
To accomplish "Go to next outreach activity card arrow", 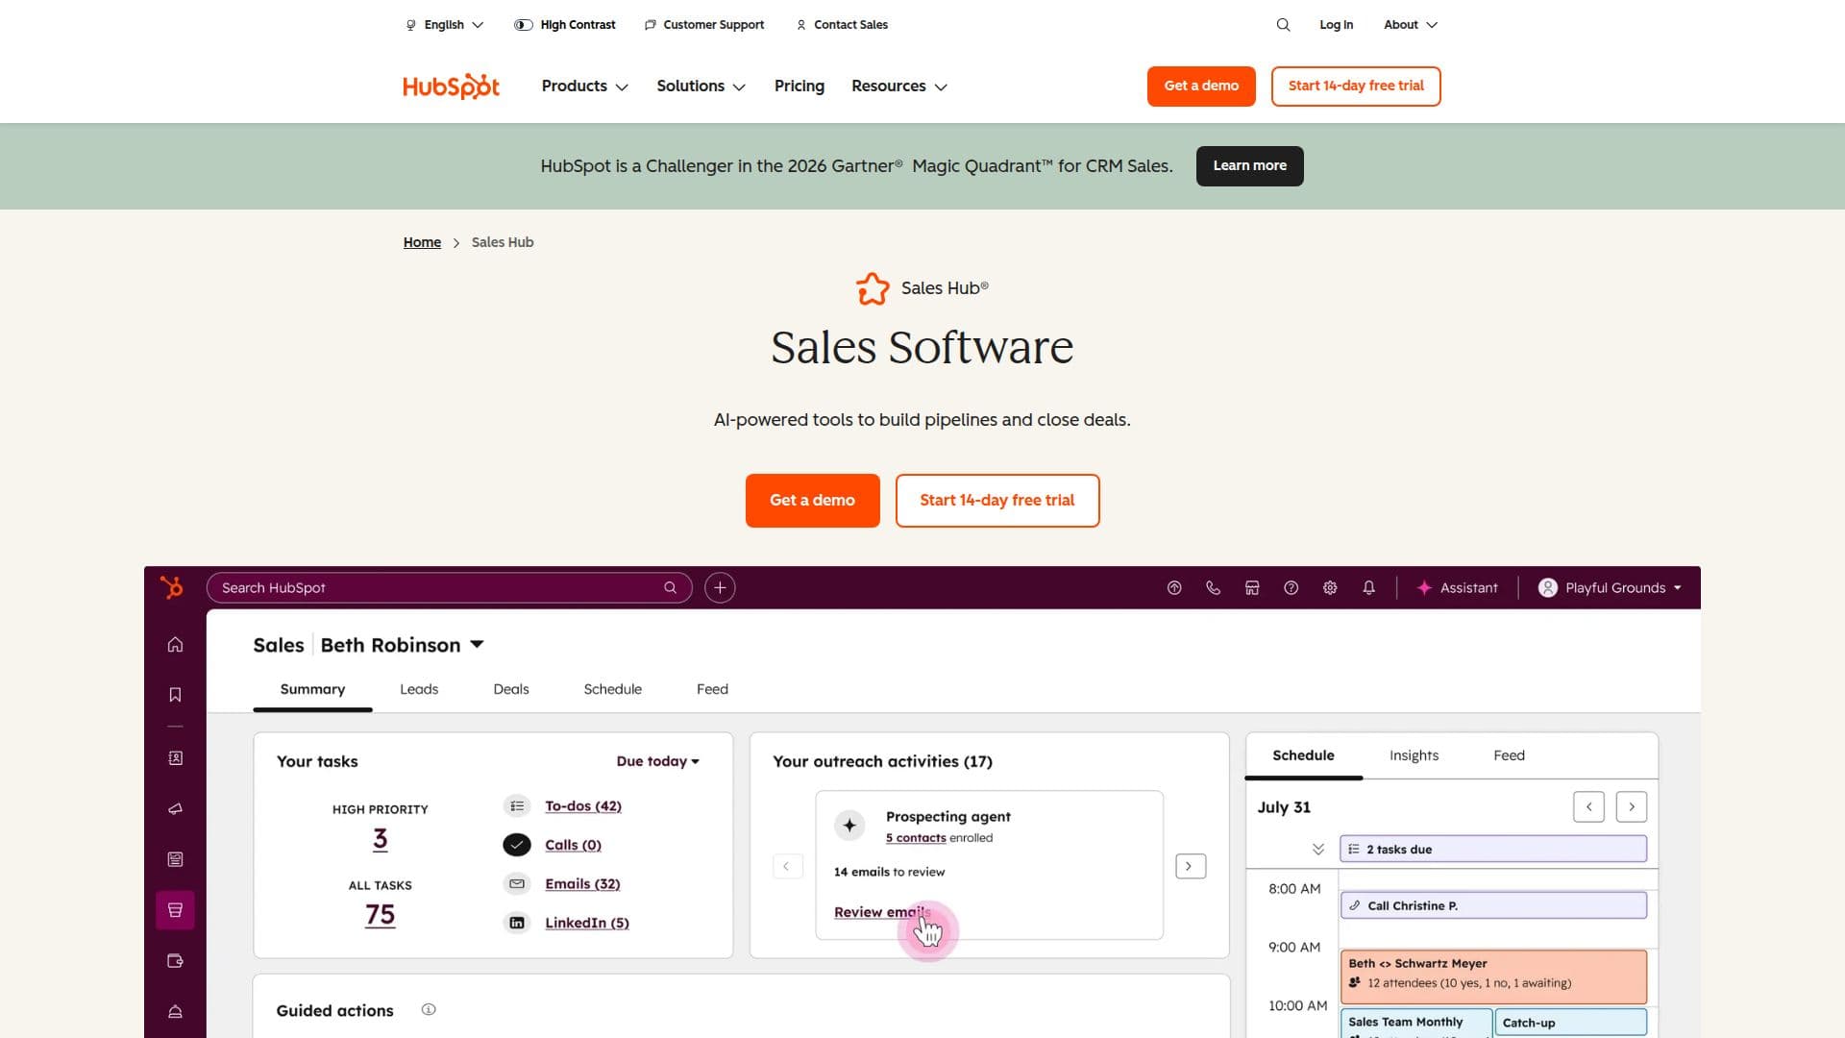I will (1190, 867).
